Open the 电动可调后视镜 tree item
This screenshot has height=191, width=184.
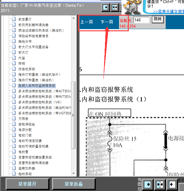pos(30,141)
